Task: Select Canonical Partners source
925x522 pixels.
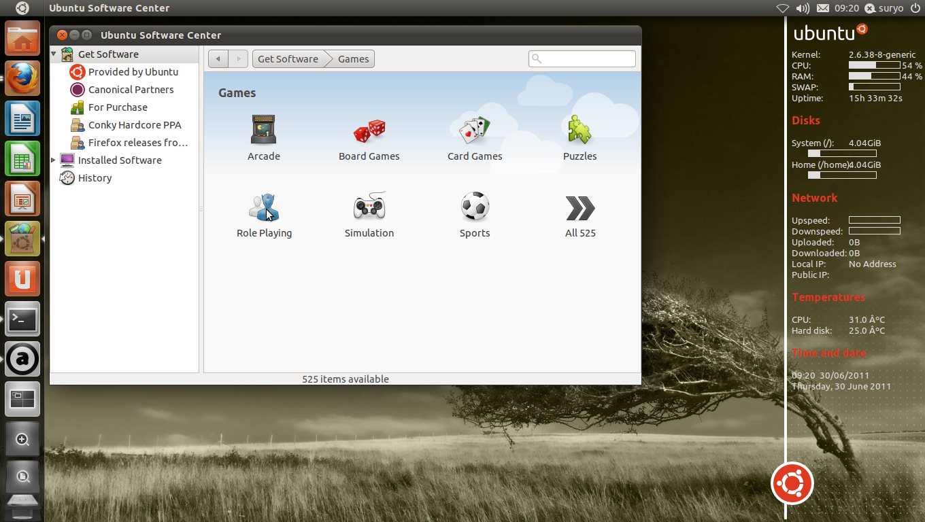Action: click(131, 90)
